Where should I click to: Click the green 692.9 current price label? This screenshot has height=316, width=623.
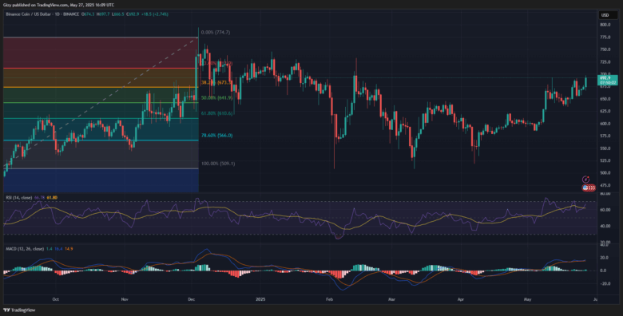click(608, 80)
